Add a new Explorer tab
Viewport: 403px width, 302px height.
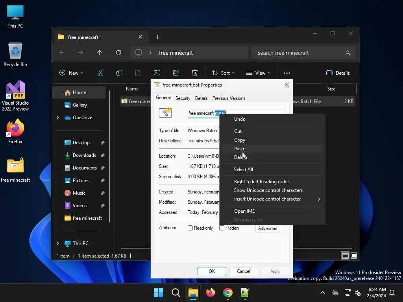click(x=157, y=37)
